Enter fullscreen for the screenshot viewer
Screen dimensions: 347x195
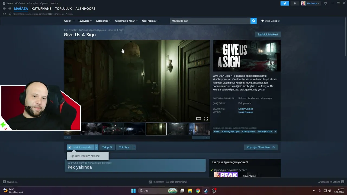point(206,119)
